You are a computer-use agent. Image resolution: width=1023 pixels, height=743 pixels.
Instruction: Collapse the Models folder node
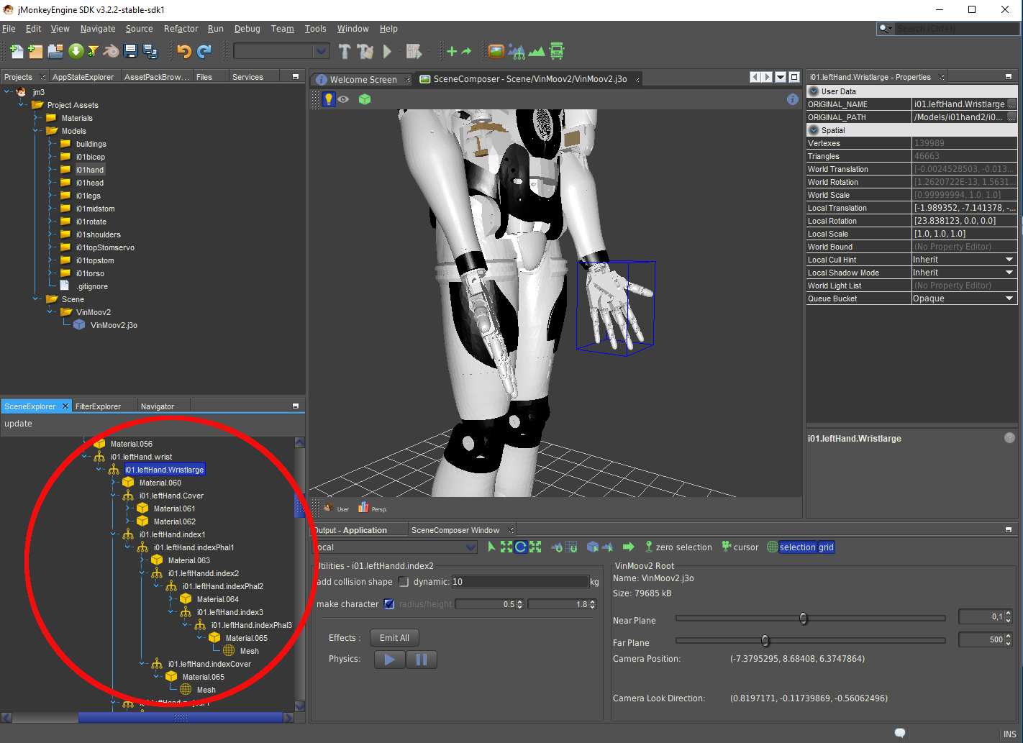point(37,131)
